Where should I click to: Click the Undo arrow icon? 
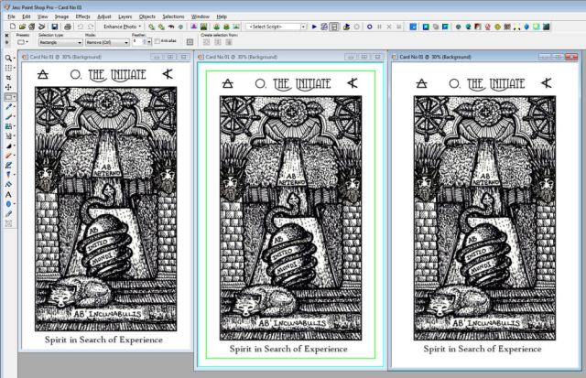81,27
